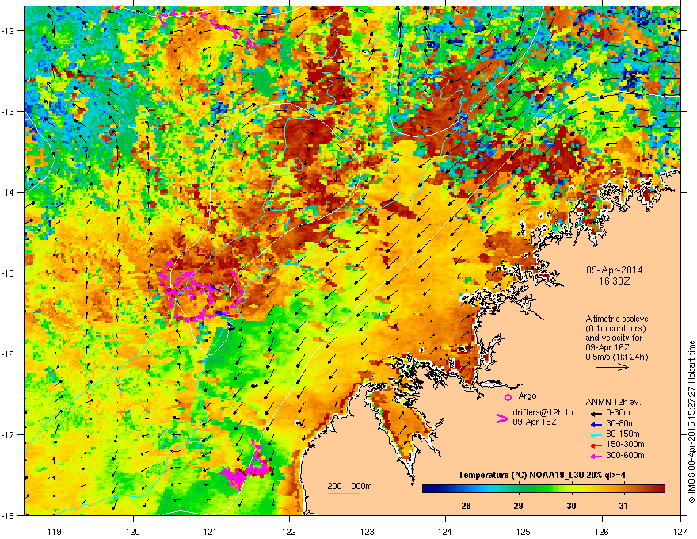Viewport: 697px width, 539px height.
Task: Click the longitude axis label 122
Action: tap(289, 531)
